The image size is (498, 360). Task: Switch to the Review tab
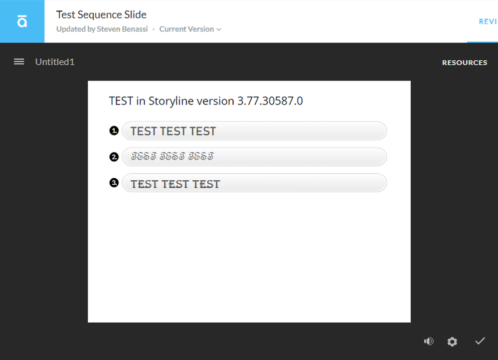pos(488,21)
